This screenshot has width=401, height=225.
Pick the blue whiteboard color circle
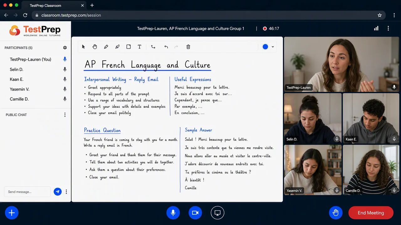point(265,47)
